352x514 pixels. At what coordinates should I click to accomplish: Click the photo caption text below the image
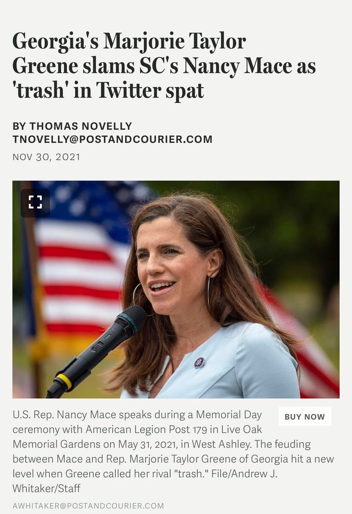click(x=173, y=451)
